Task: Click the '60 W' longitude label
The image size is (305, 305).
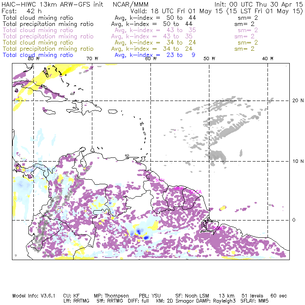Action: 151,59
